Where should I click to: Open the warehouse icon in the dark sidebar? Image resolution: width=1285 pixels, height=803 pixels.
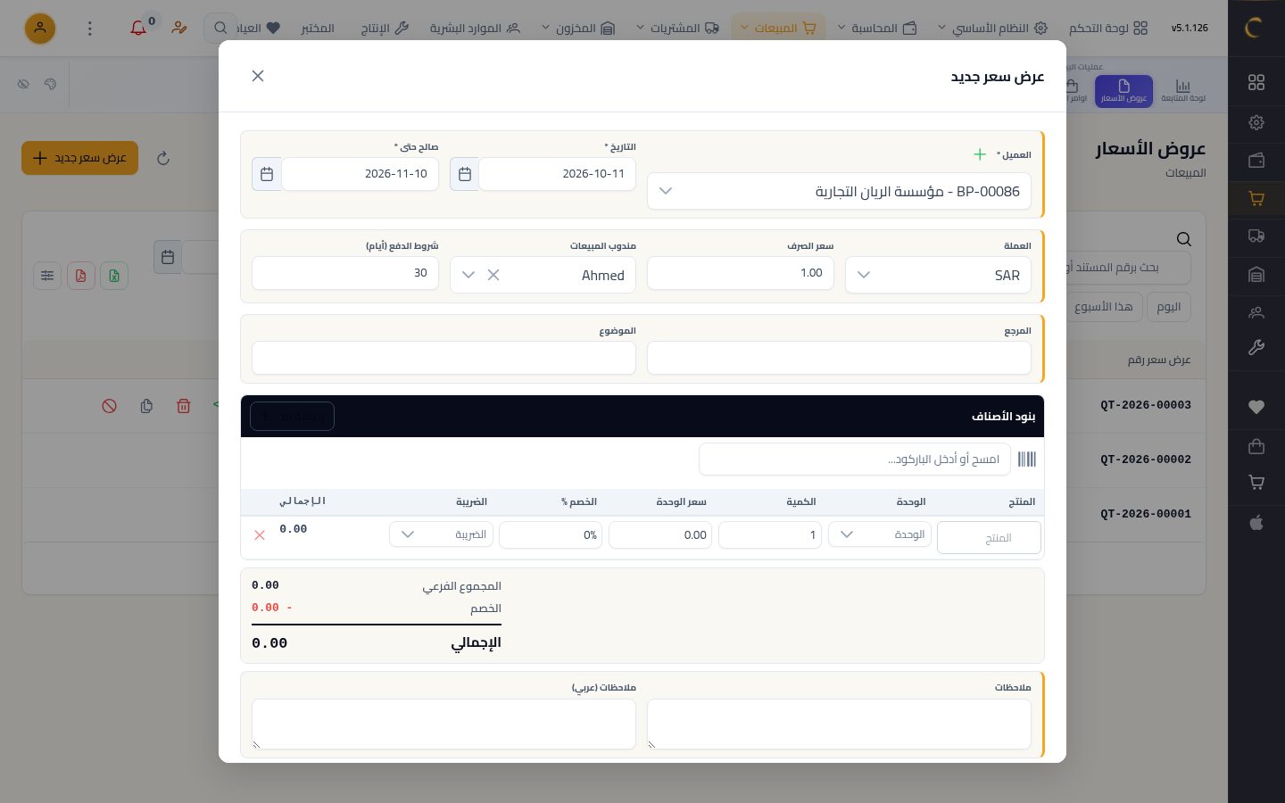(1256, 275)
